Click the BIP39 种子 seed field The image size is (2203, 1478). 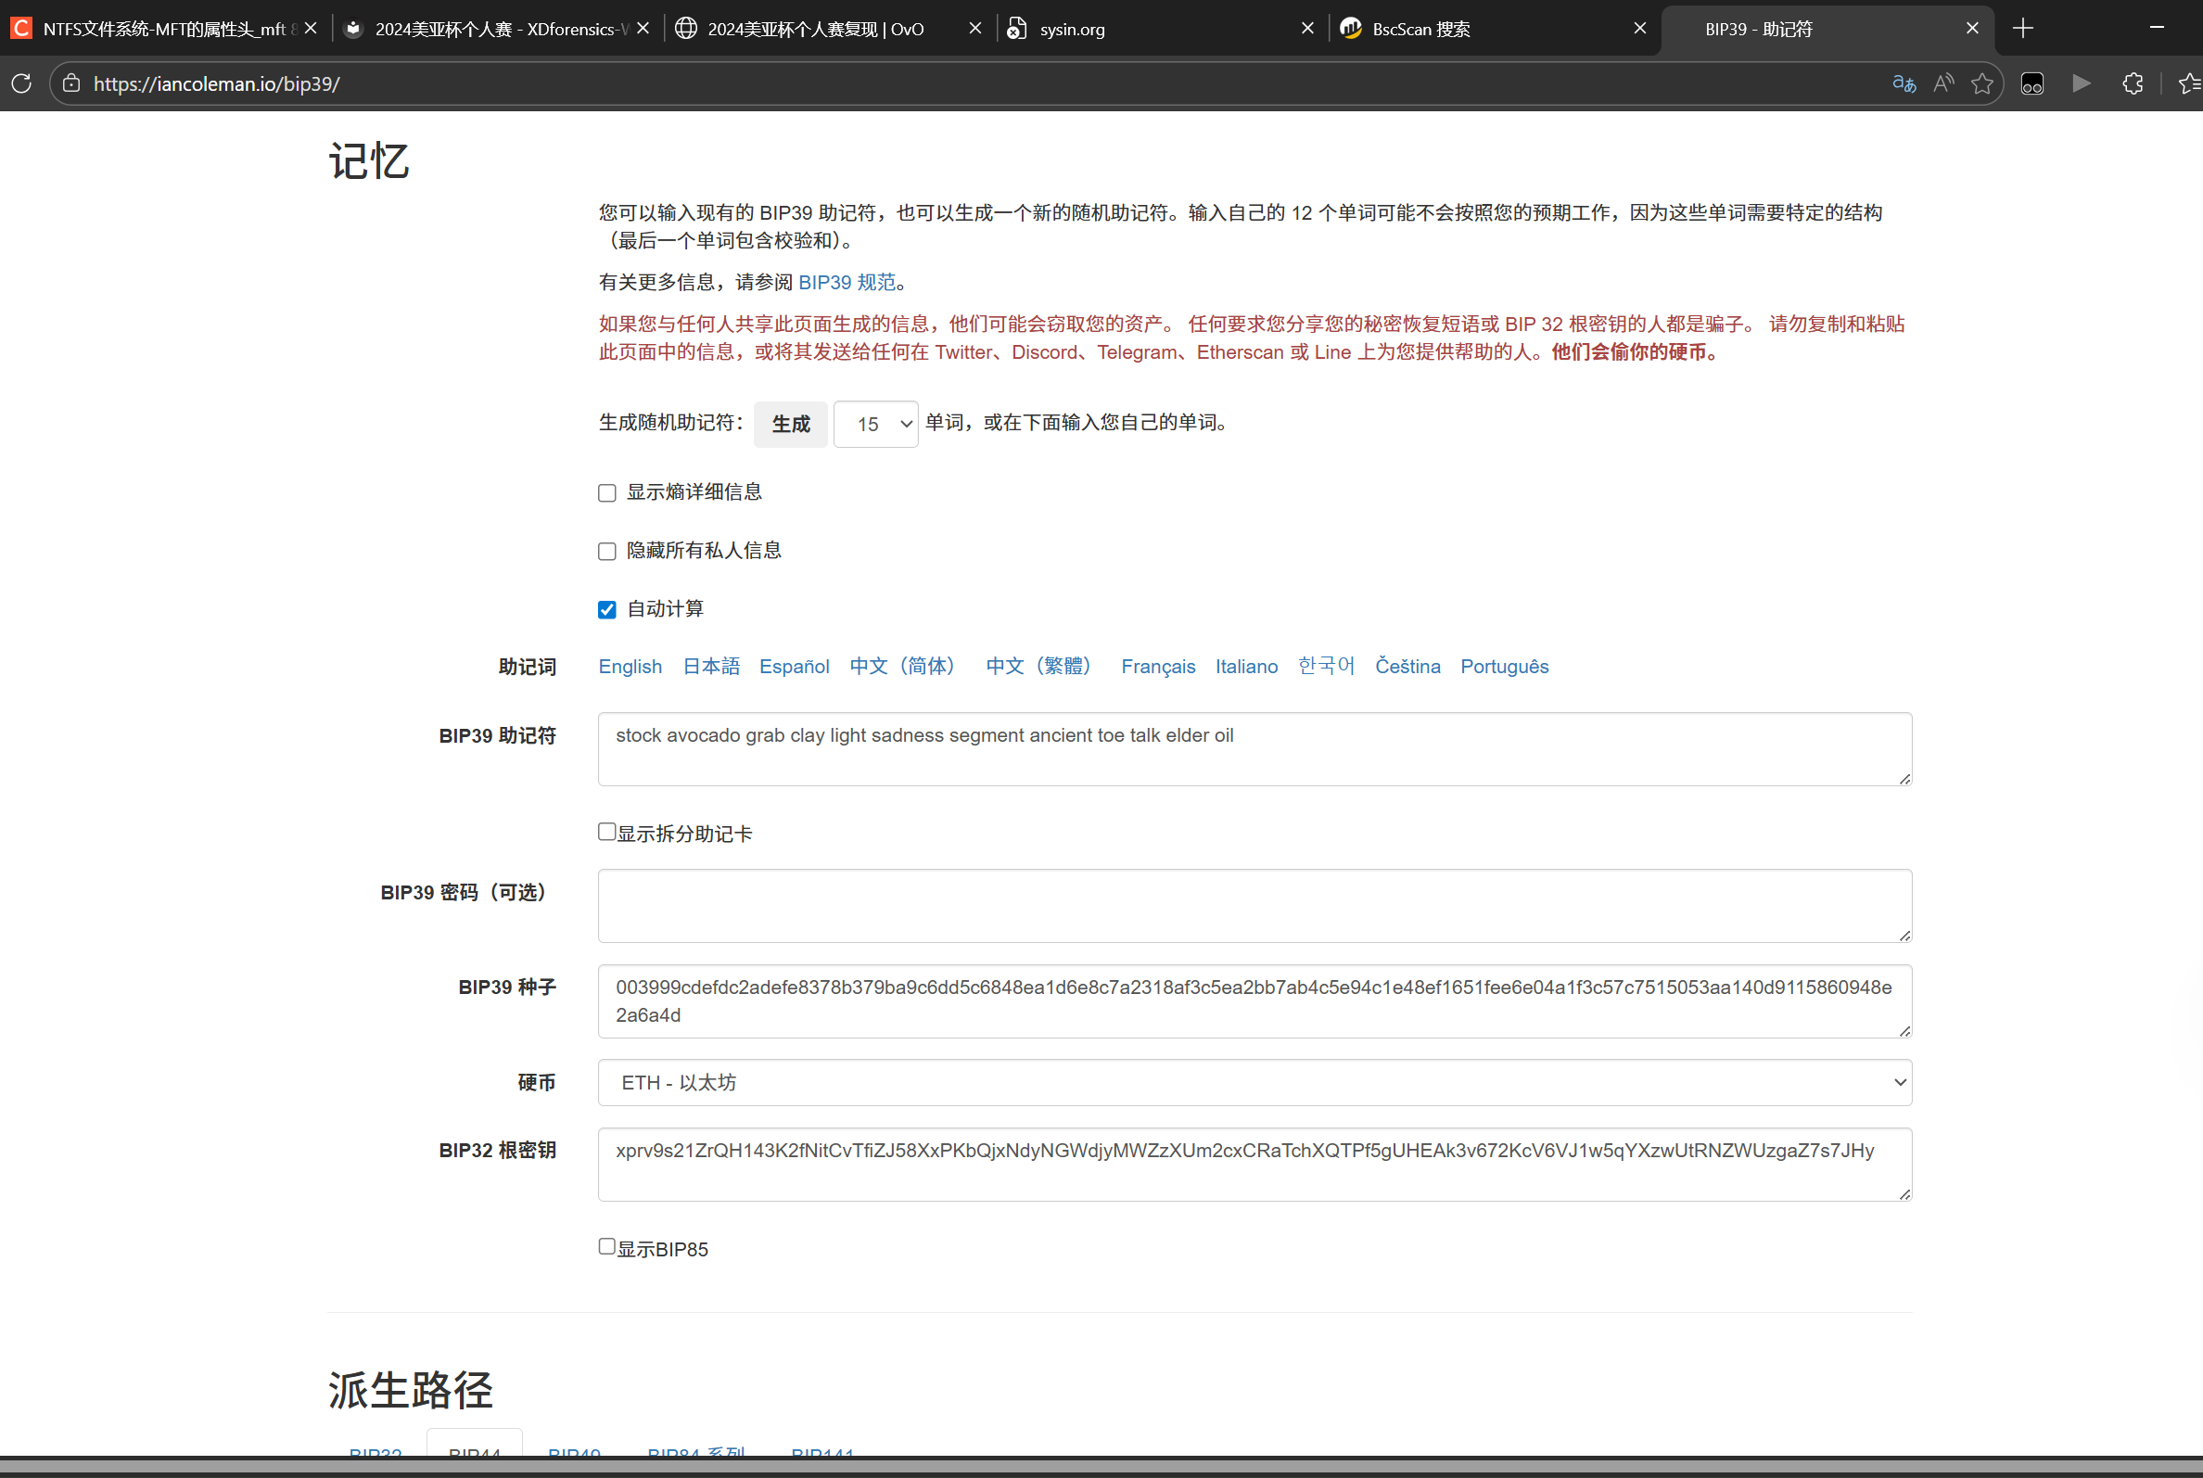[1254, 1001]
